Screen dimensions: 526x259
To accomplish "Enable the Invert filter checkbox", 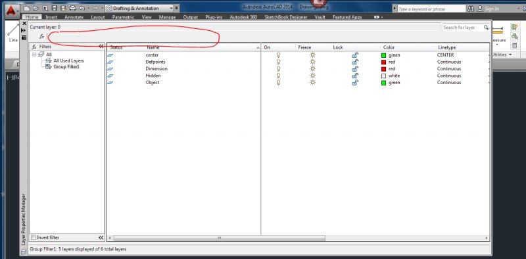I will [x=34, y=237].
